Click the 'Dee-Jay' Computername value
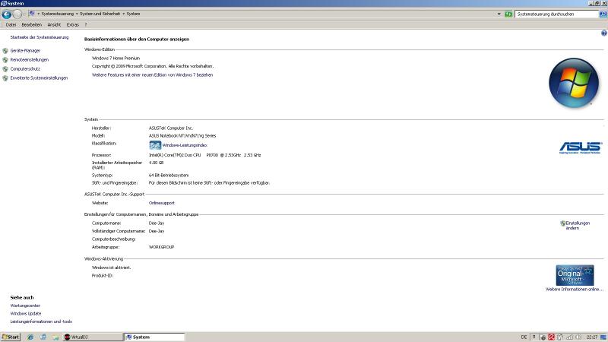 tap(157, 223)
